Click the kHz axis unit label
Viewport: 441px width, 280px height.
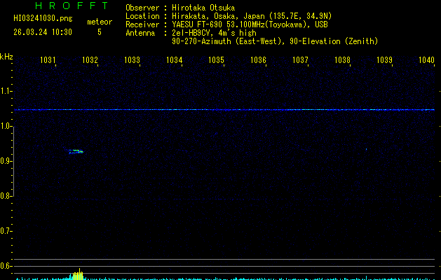pos(6,57)
